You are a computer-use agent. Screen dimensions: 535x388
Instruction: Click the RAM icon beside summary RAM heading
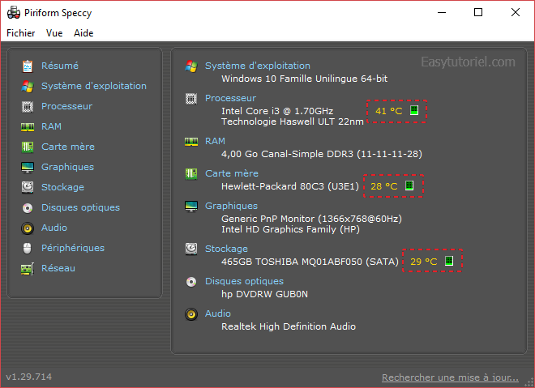tap(191, 141)
